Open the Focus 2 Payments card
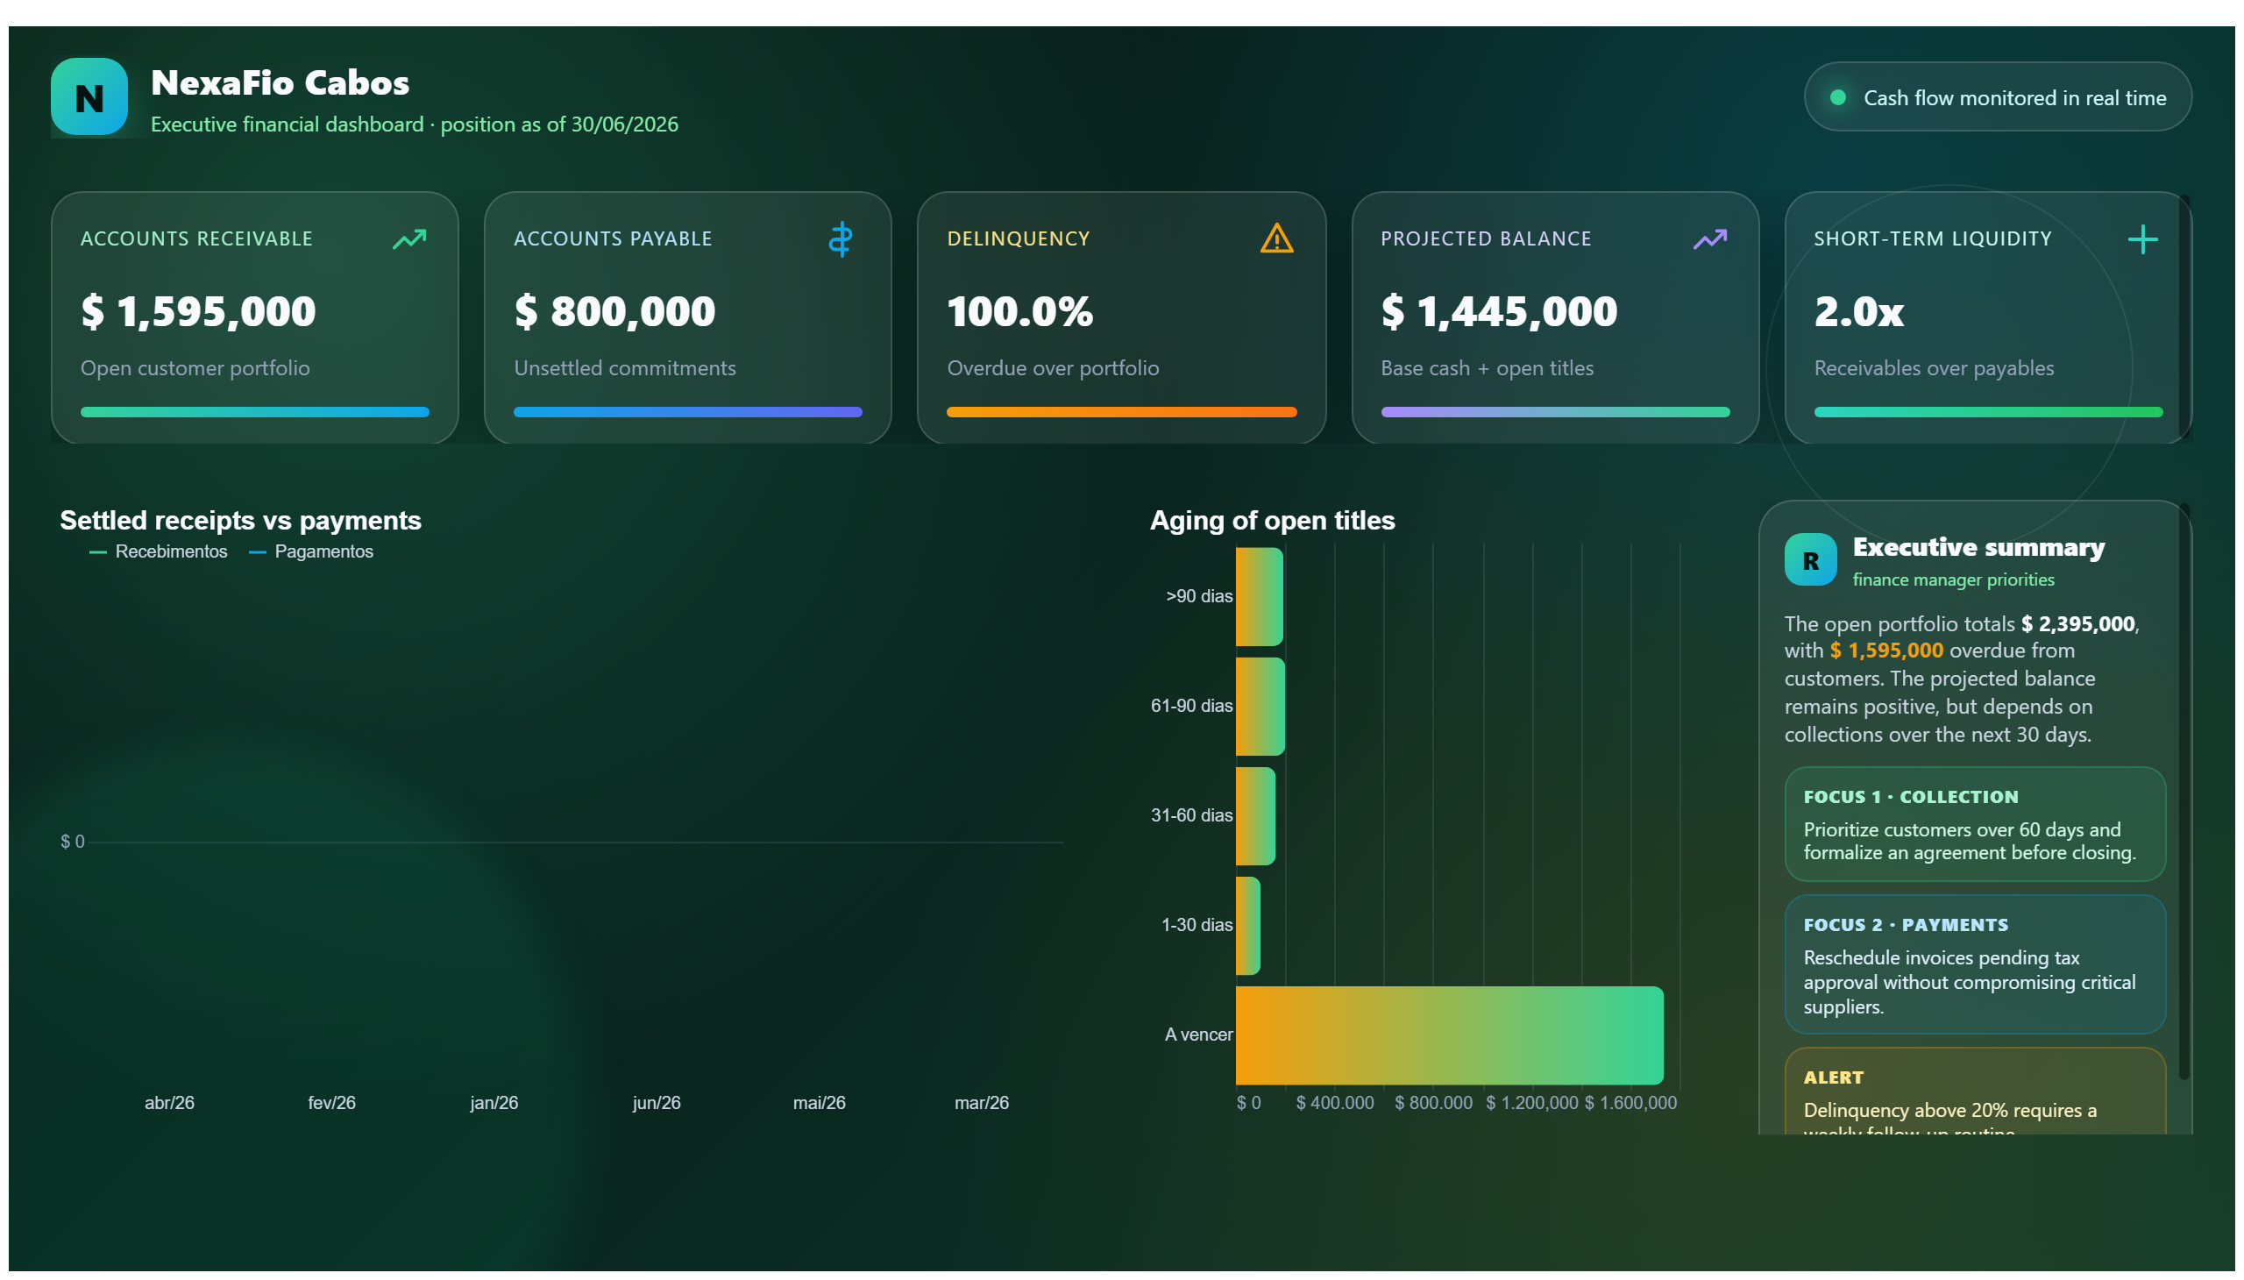 (1975, 965)
